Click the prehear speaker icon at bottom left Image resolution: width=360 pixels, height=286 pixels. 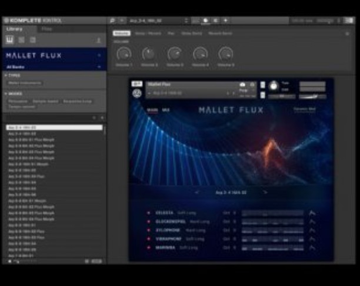[10, 261]
